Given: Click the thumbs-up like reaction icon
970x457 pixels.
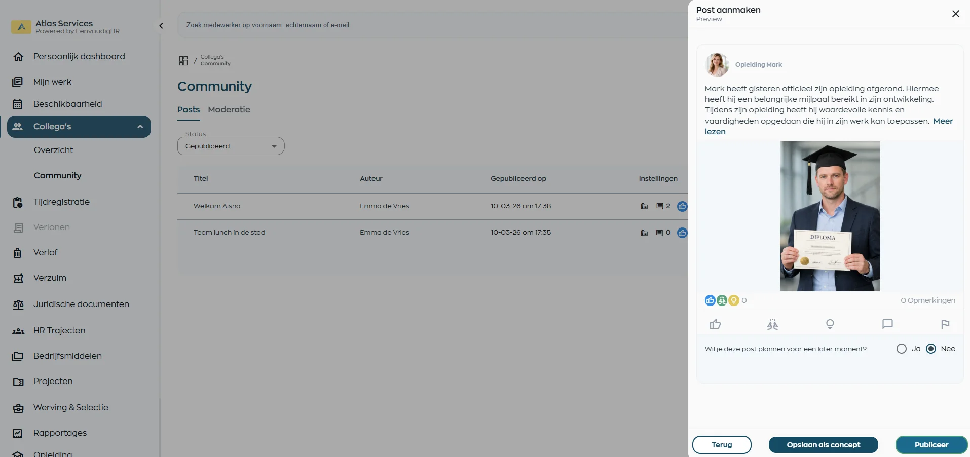Looking at the screenshot, I should point(715,324).
